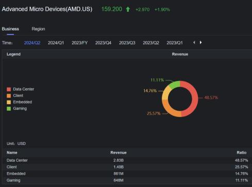Pick the 2023/Q1 period

175,43
